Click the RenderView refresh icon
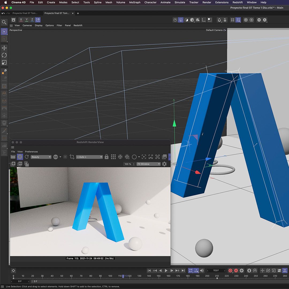 (x=27, y=157)
